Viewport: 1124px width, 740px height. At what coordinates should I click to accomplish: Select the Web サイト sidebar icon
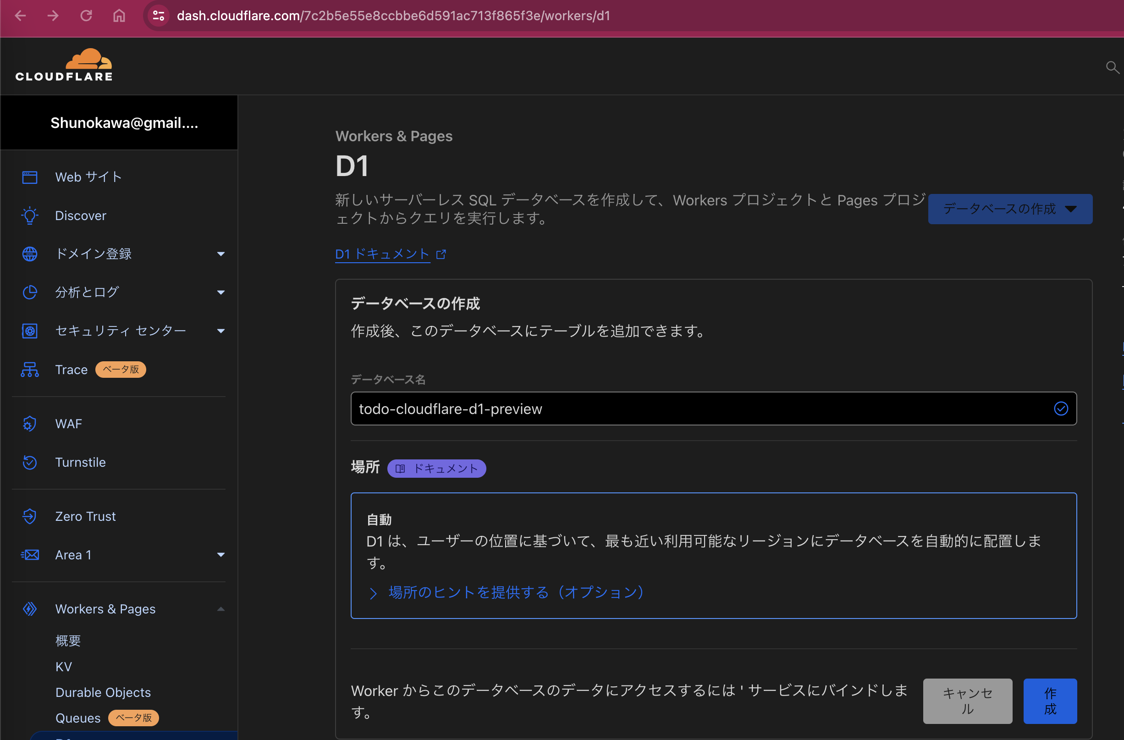(29, 177)
